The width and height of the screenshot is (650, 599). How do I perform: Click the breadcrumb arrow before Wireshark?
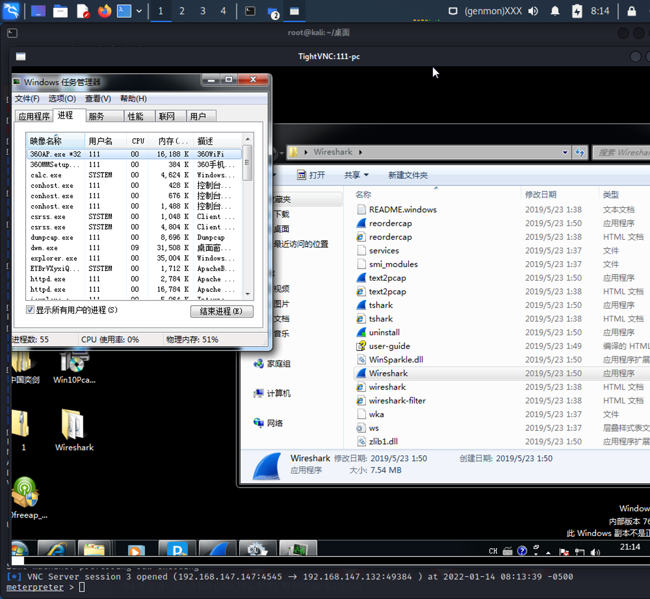306,152
